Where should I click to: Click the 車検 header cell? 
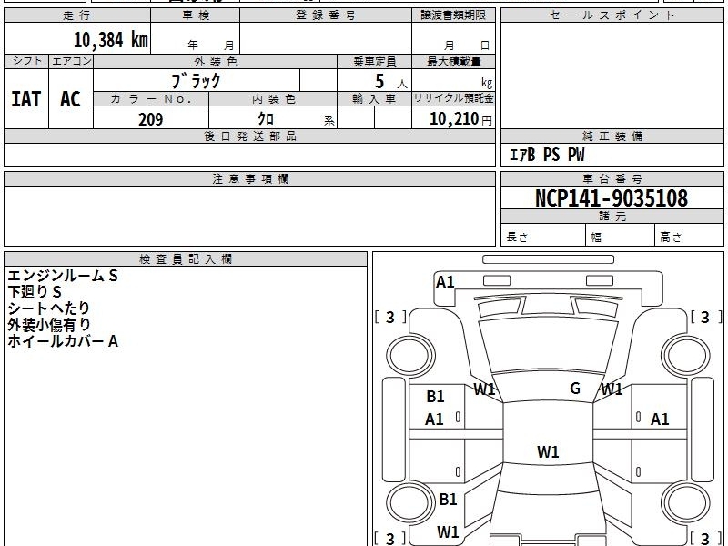(195, 15)
